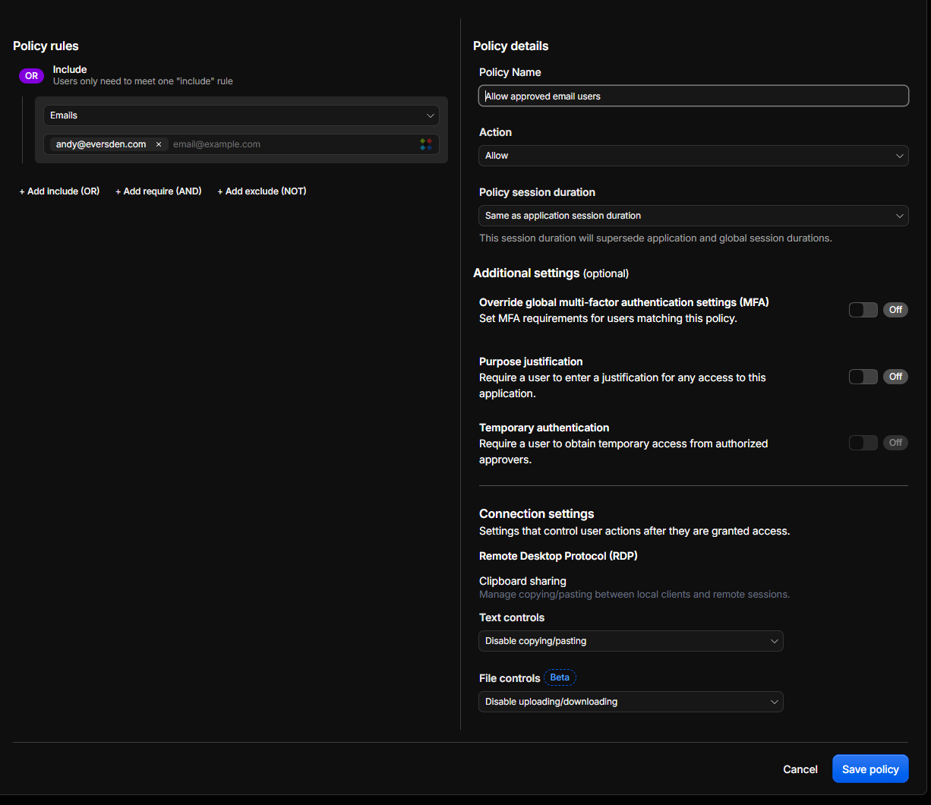
Task: Add an exclude (NOT) rule
Action: (262, 191)
